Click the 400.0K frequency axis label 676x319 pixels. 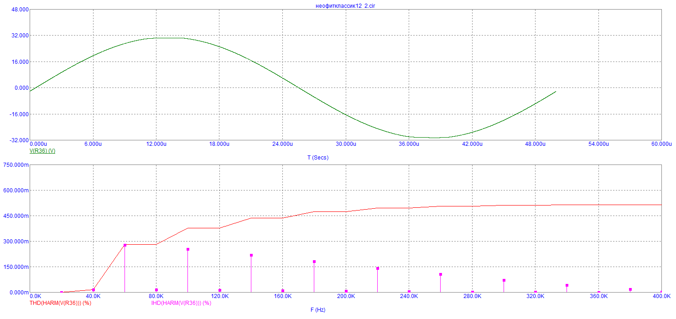tap(662, 296)
